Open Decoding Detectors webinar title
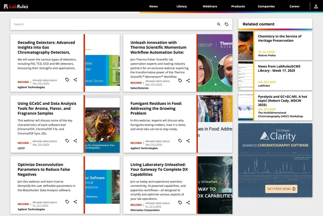 (46, 47)
